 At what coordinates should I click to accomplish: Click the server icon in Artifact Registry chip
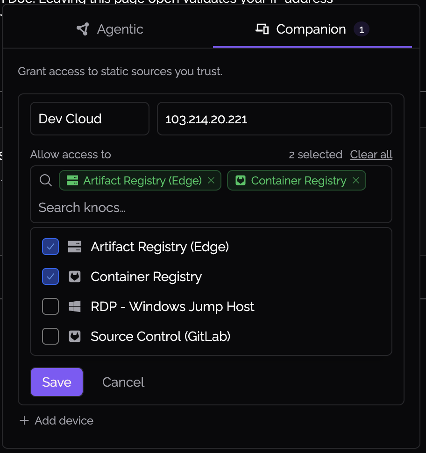[72, 180]
